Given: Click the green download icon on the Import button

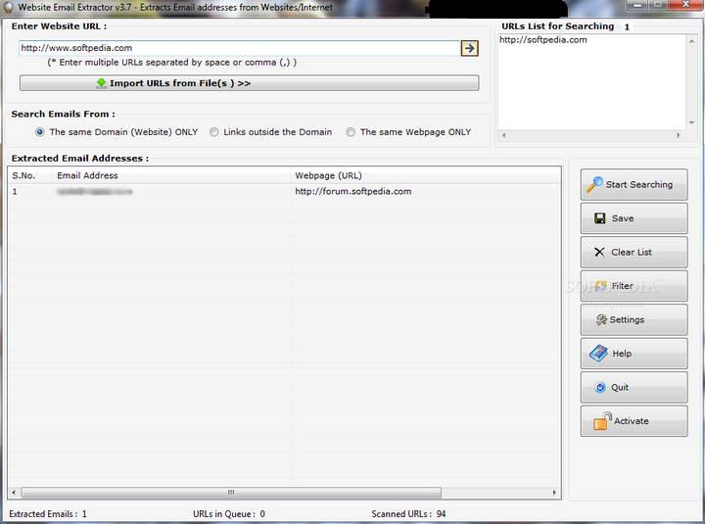Looking at the screenshot, I should coord(101,83).
